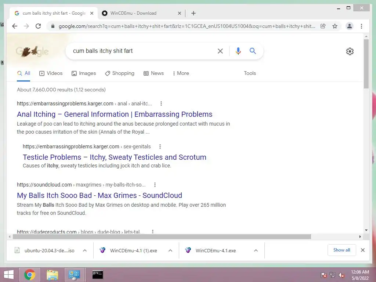Open the Tools search options

coord(250,73)
